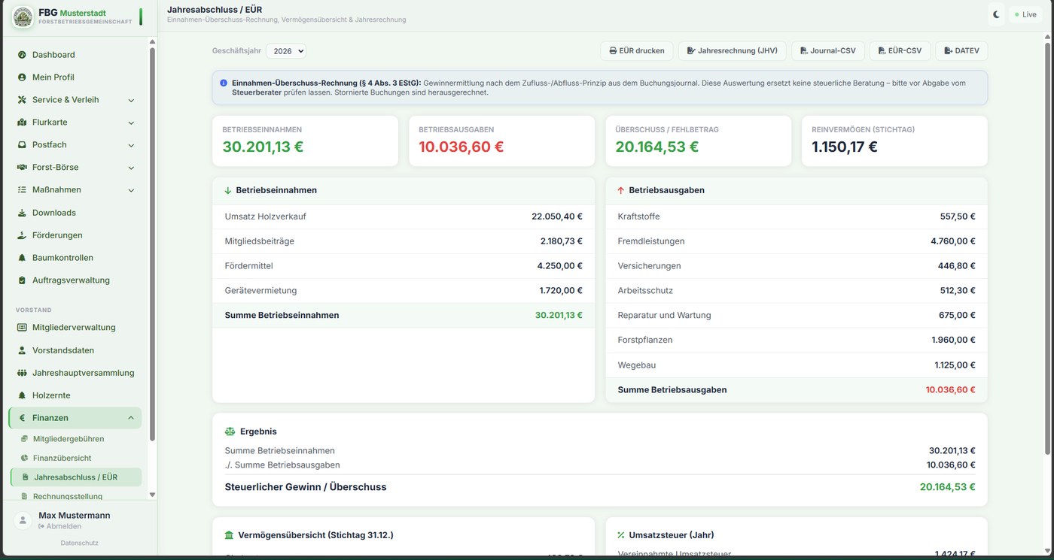Click the sidebar scrollbar down arrow
Image resolution: width=1054 pixels, height=560 pixels.
coord(152,495)
